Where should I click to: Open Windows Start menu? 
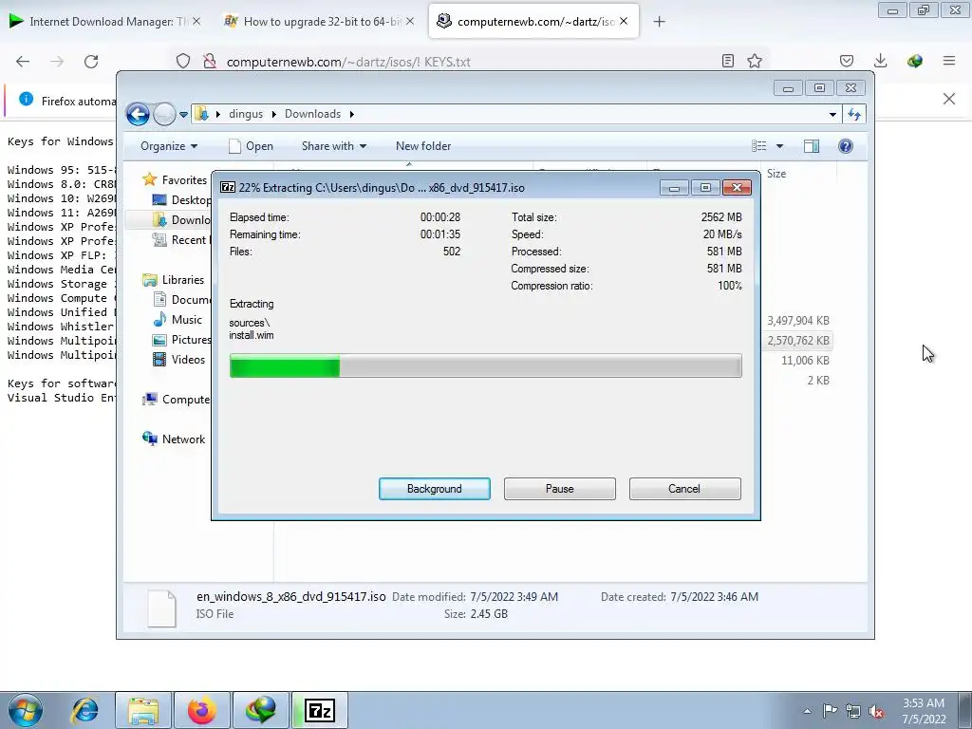pyautogui.click(x=26, y=710)
